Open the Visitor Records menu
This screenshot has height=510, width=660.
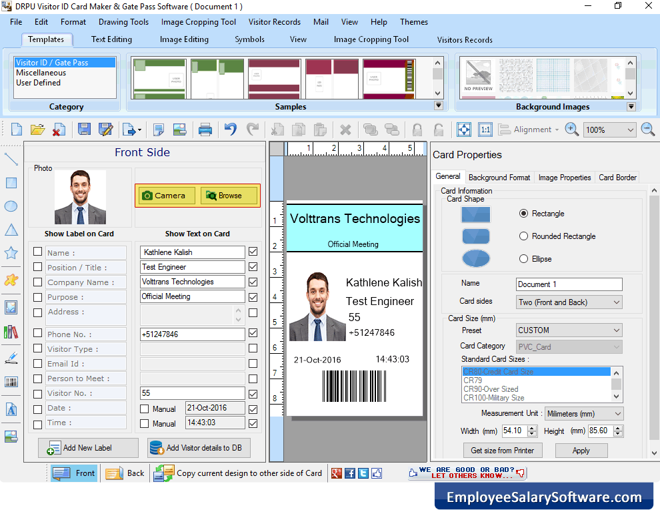[x=274, y=21]
